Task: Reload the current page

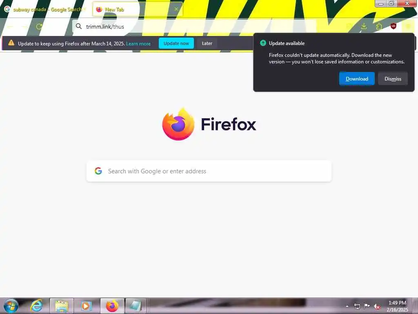Action: tap(39, 27)
